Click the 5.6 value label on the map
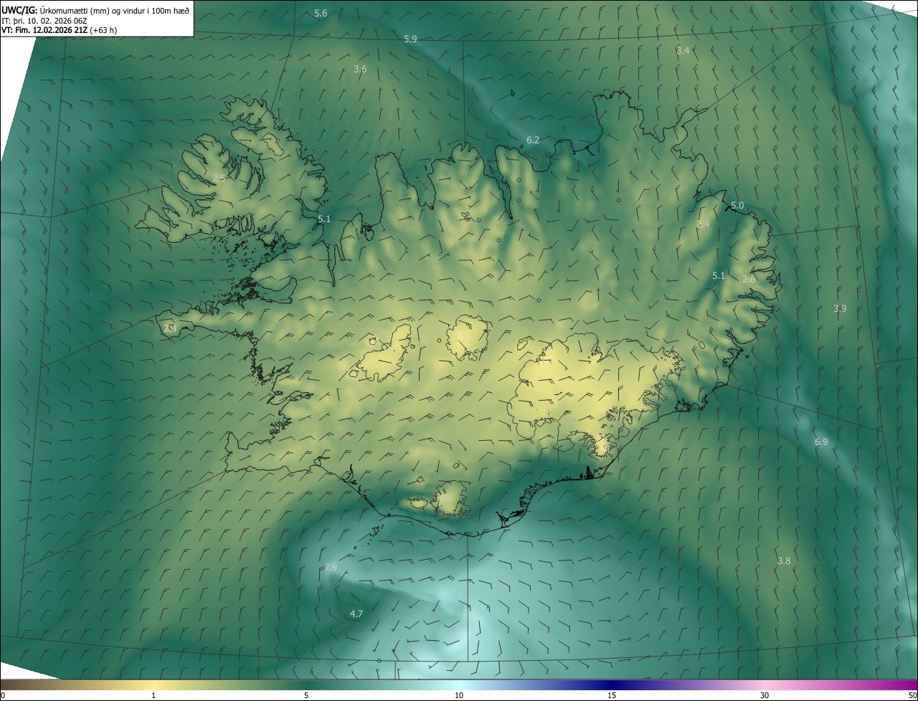Viewport: 918px width, 701px height. 321,14
